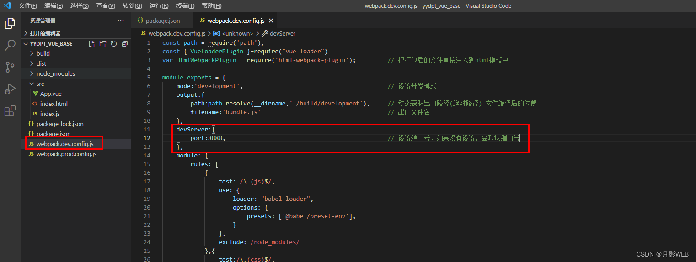Viewport: 696px width, 262px height.
Task: Create a new file in YYDPT_VUE_BASE
Action: pos(92,44)
